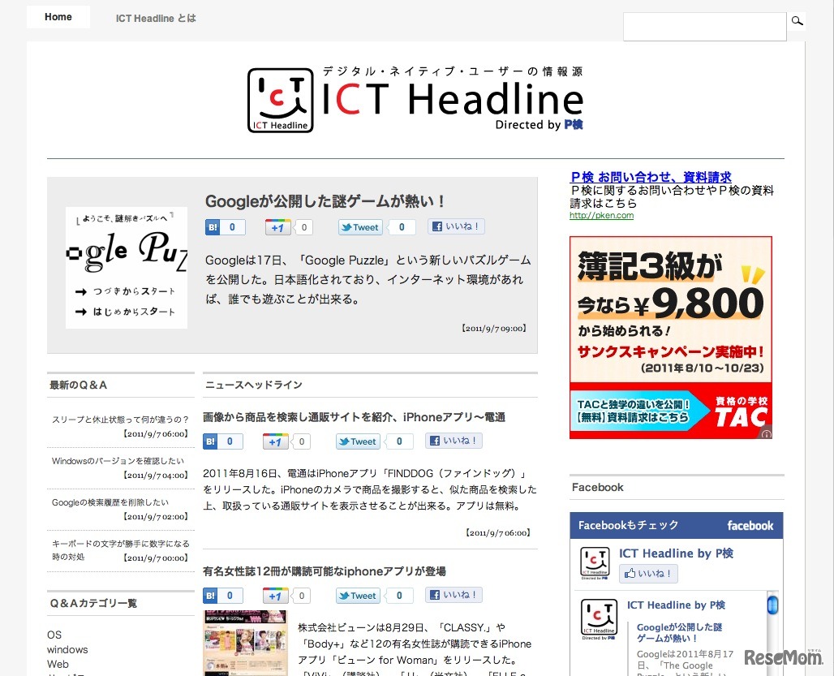Open the P検 お問い合わせ、資料請求 link

coord(651,177)
